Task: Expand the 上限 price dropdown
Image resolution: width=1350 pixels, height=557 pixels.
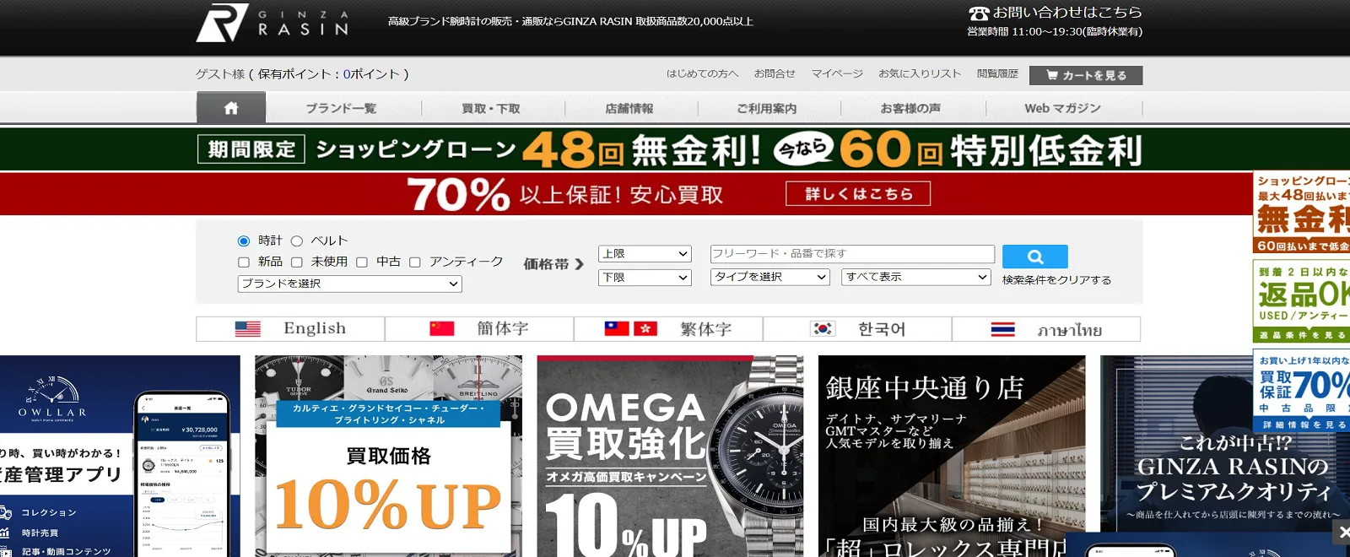Action: (645, 254)
